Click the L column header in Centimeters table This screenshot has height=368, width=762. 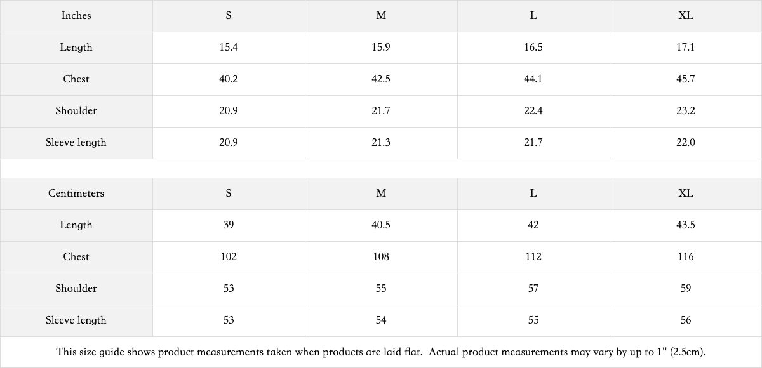tap(533, 194)
